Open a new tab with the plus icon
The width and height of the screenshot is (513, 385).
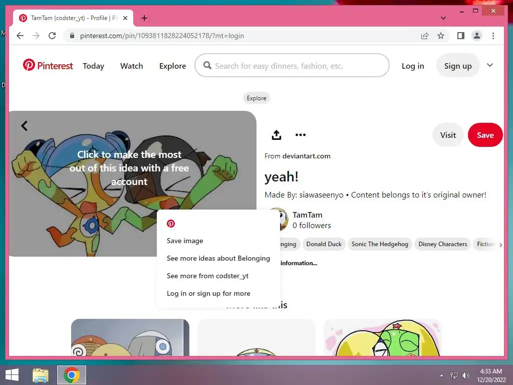coord(144,18)
